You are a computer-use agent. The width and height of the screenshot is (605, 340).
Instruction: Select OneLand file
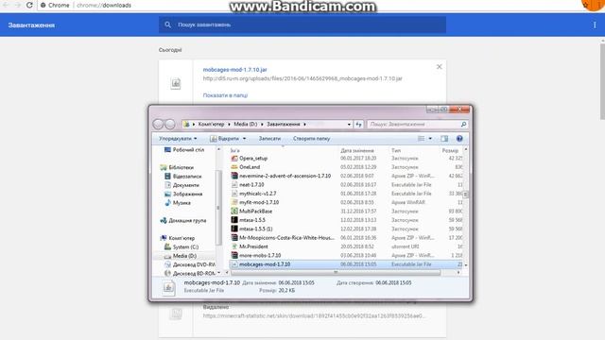[246, 167]
